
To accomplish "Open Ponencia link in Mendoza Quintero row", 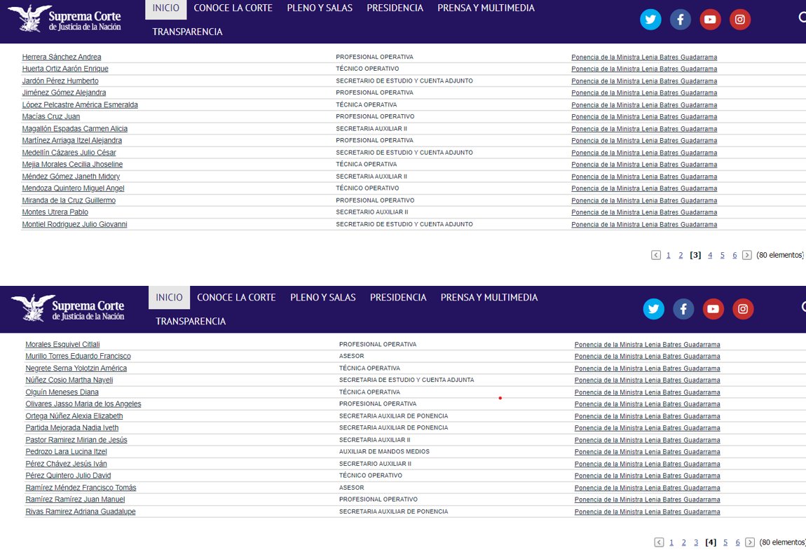I will point(644,188).
